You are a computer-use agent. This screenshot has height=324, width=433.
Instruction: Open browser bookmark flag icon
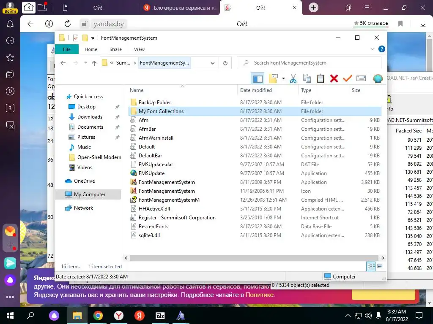click(400, 24)
